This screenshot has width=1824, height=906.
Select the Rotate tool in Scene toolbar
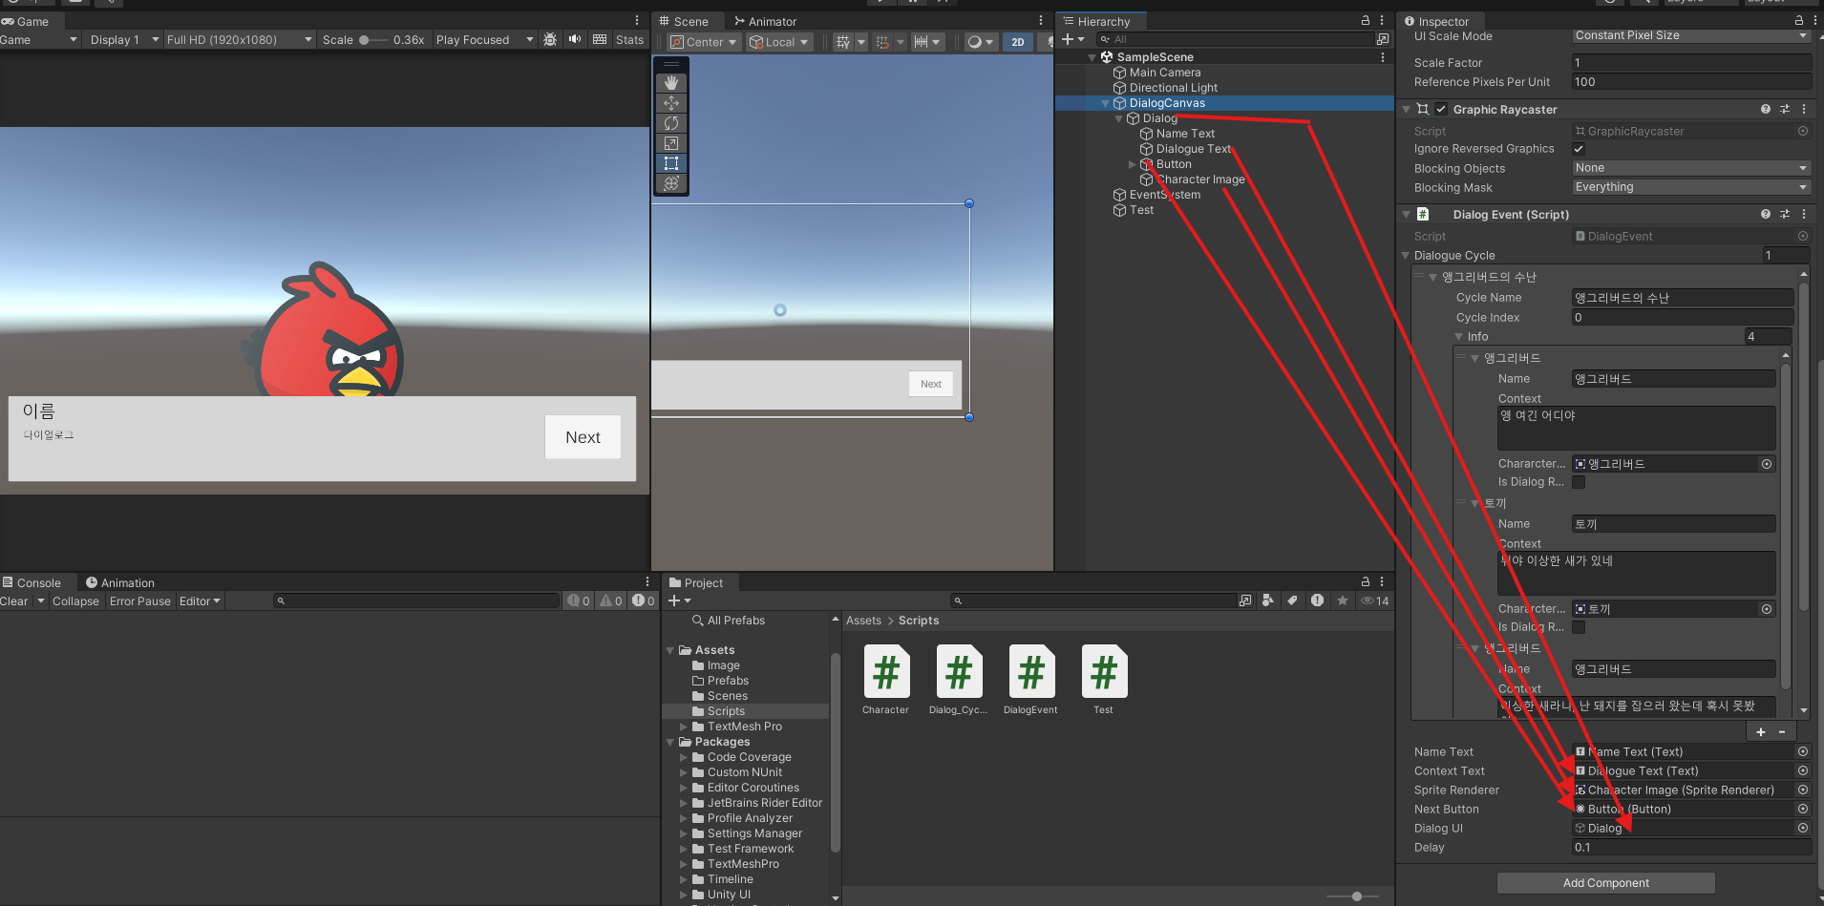(671, 123)
